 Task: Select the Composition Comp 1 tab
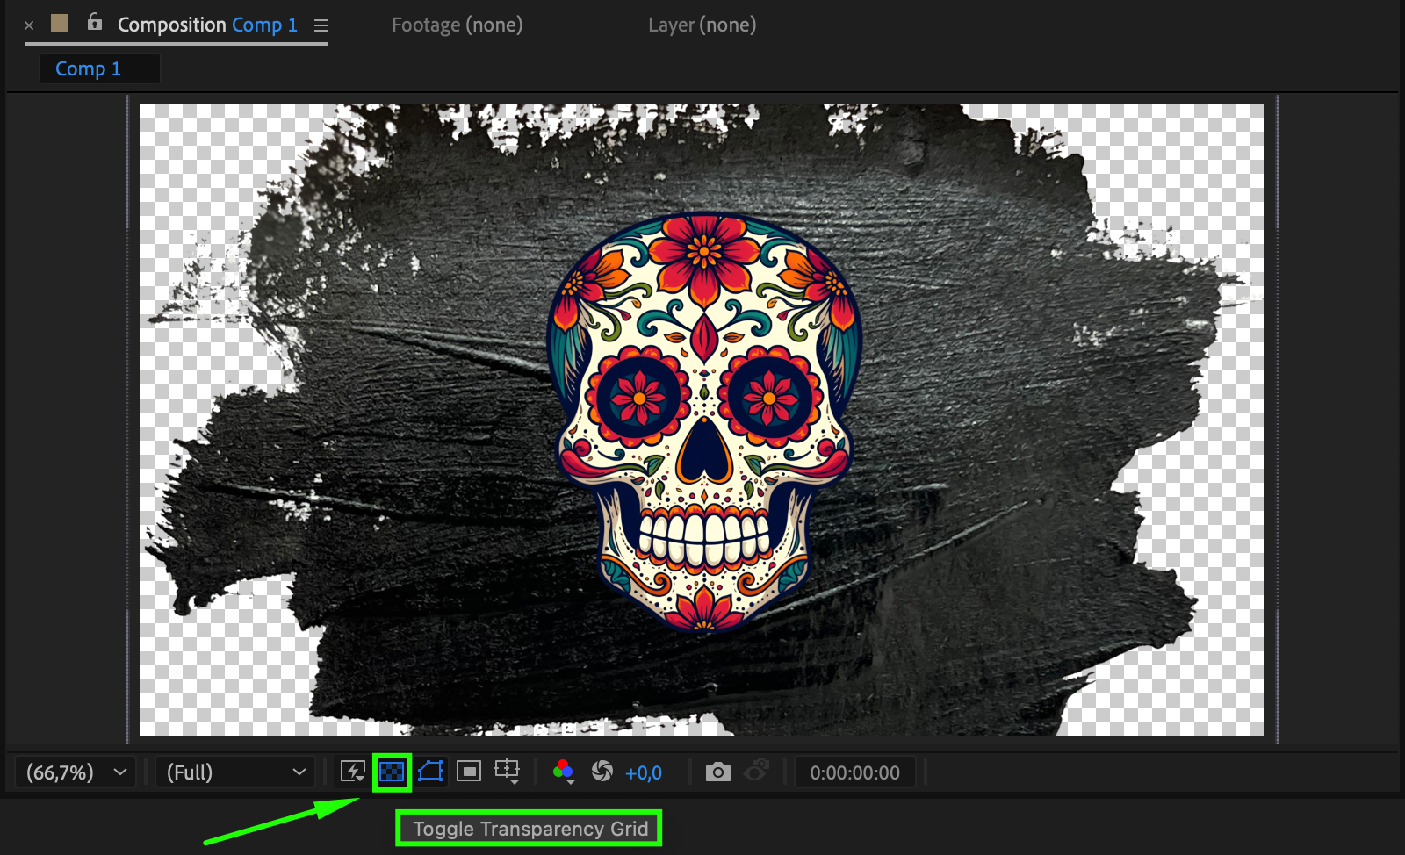pos(207,25)
